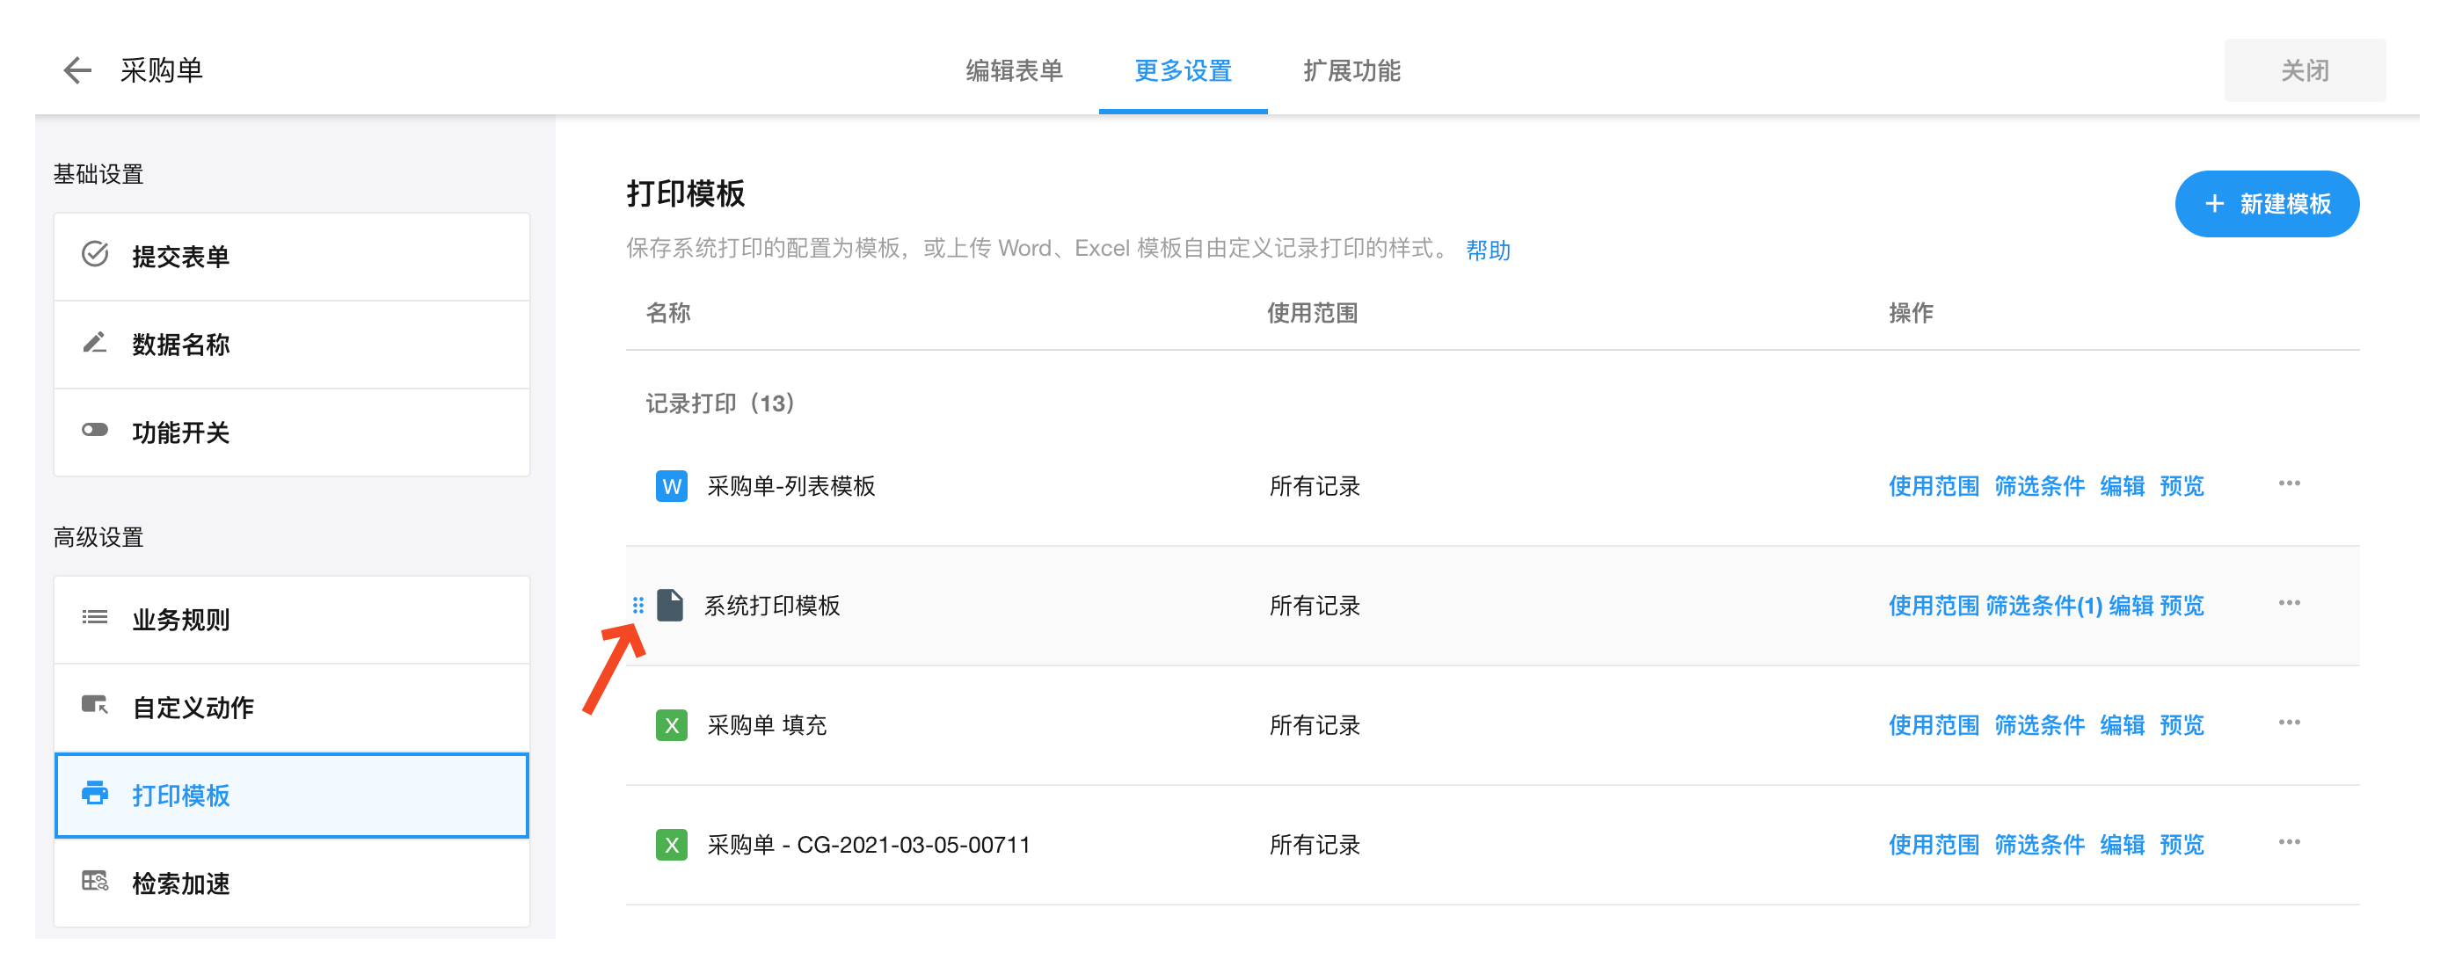
Task: Click the table-search icon for 检索加速
Action: coord(94,882)
